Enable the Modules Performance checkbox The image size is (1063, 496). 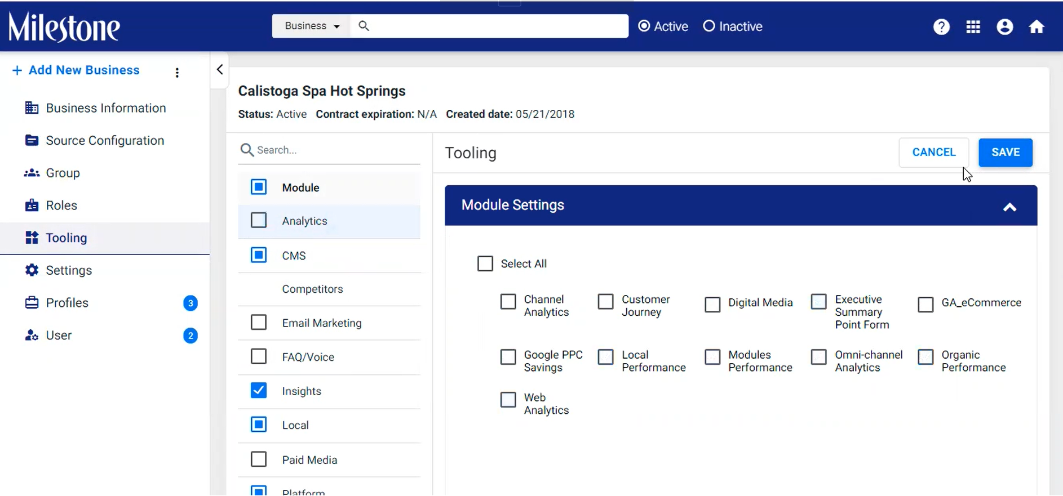(713, 357)
